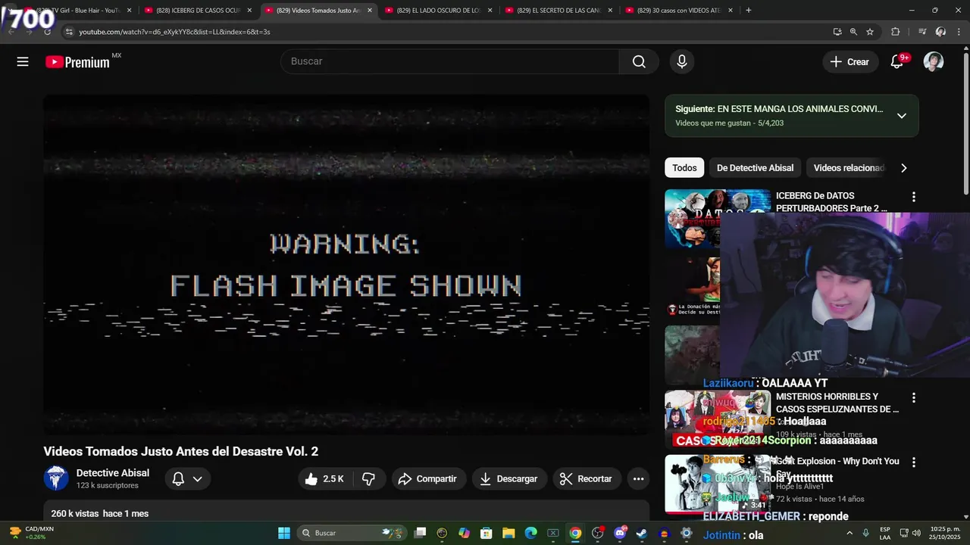Expand the 'Videos que me gustan' playlist panel
The image size is (970, 545).
pos(902,116)
